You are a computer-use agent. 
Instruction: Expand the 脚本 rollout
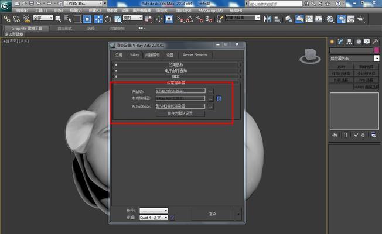[x=176, y=77]
